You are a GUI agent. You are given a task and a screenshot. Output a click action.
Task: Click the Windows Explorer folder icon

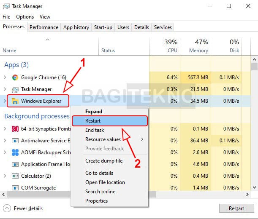click(15, 101)
